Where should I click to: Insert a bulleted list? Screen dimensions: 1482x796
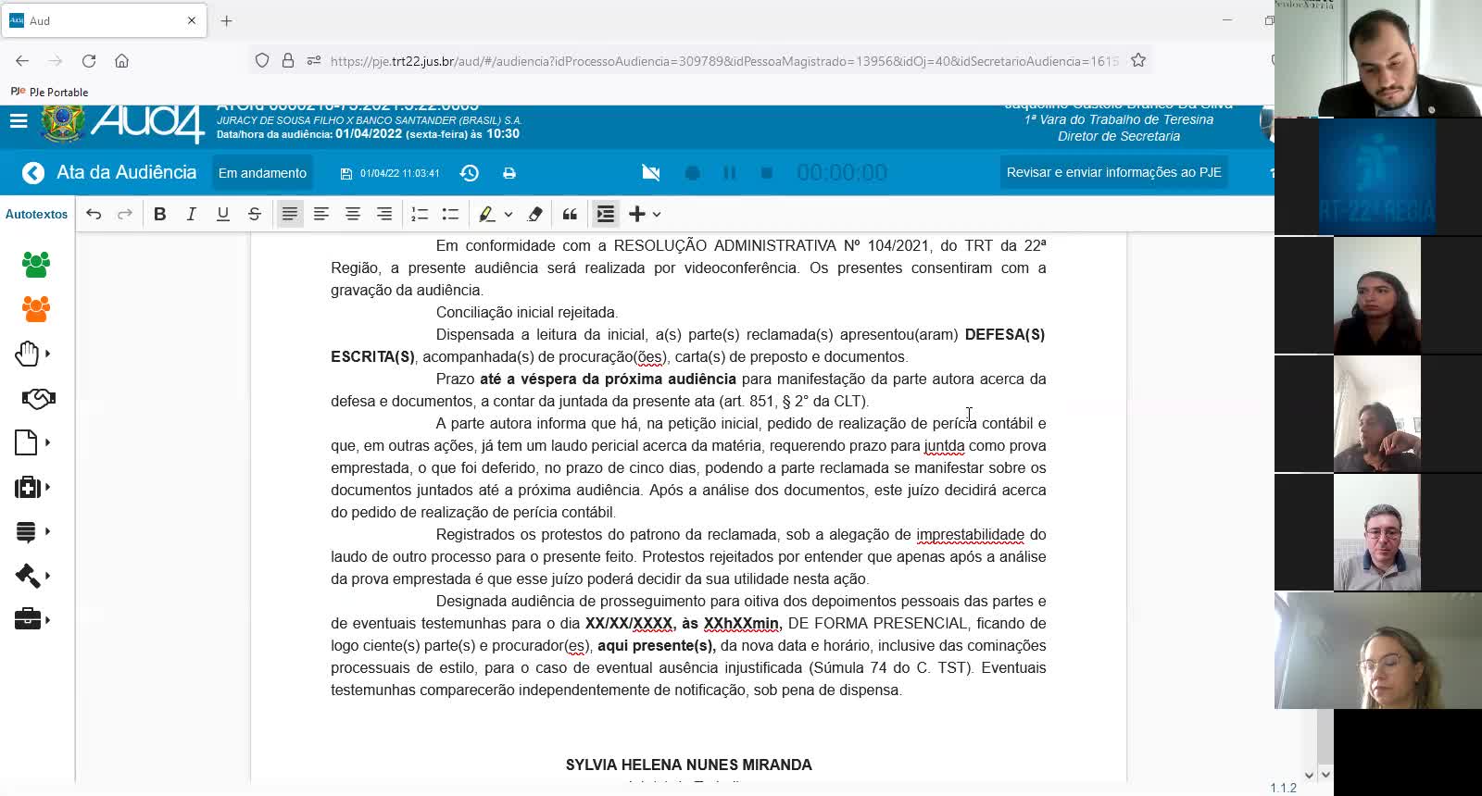coord(451,214)
